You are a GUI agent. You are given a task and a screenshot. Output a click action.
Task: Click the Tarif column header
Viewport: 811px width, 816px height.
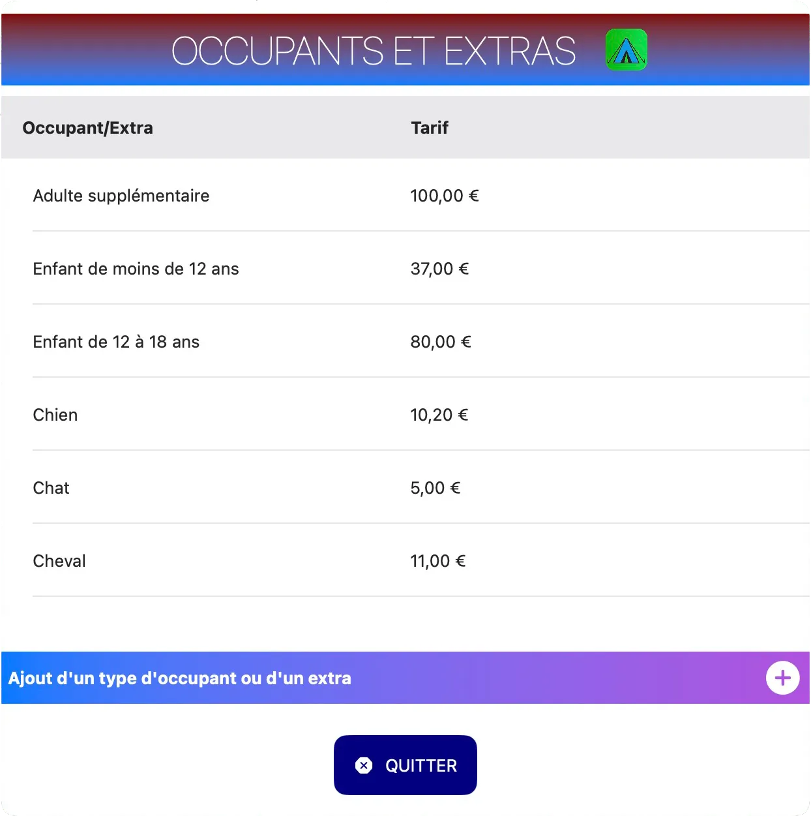[430, 128]
